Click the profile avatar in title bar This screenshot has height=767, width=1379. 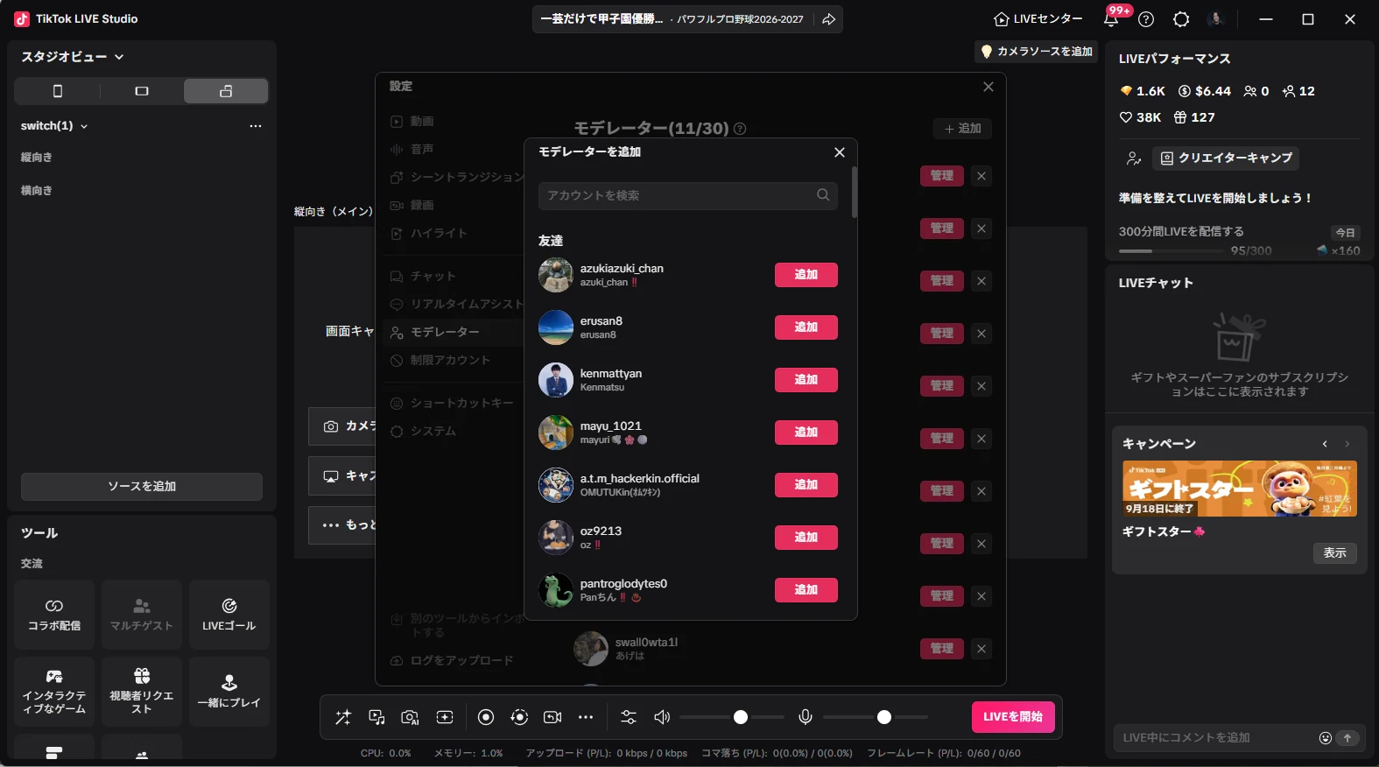(x=1215, y=19)
